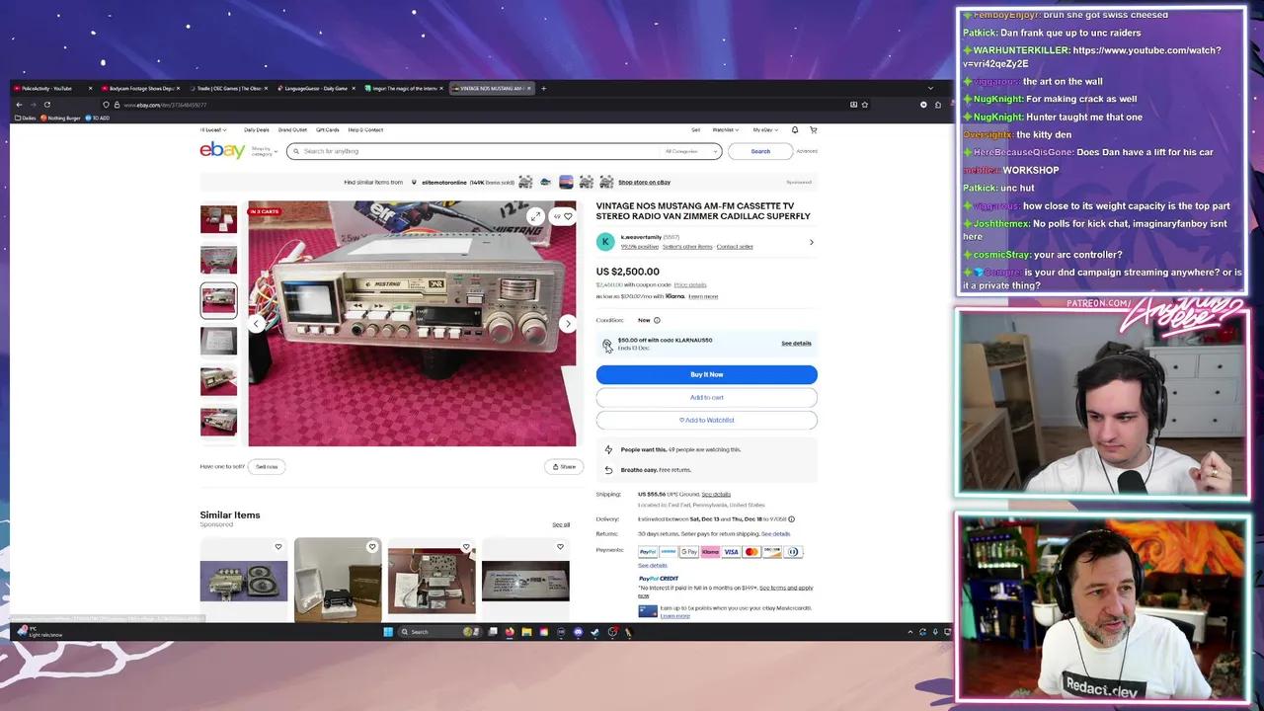Click the PayPal payment icon
The image size is (1264, 711).
click(x=648, y=552)
